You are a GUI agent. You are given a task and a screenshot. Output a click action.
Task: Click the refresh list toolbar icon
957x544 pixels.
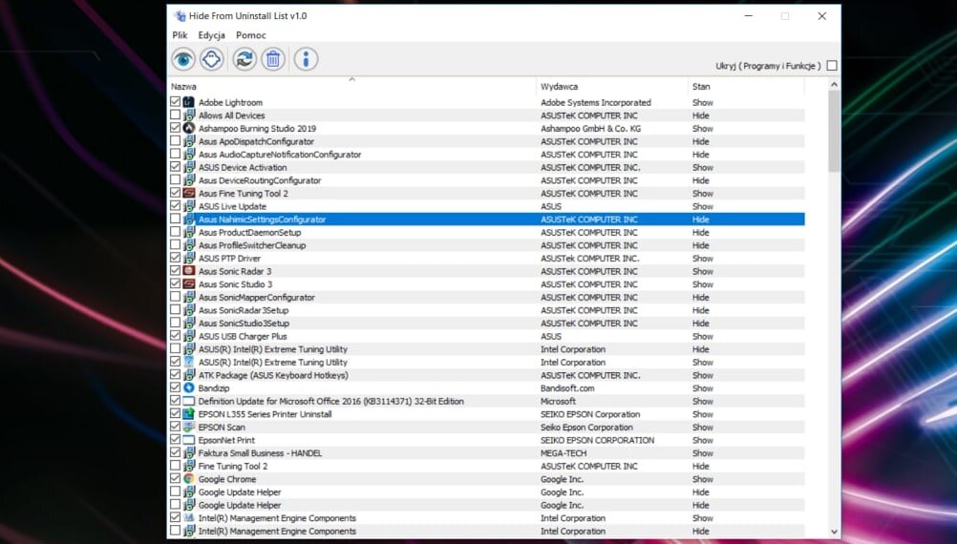245,59
